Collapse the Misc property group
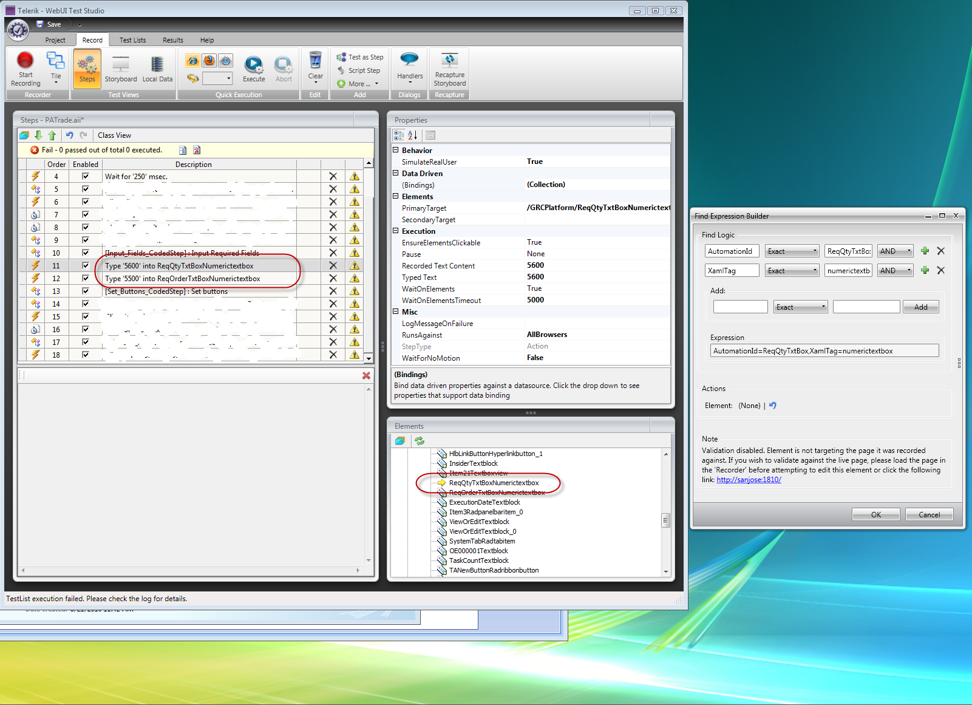The image size is (972, 705). [396, 312]
